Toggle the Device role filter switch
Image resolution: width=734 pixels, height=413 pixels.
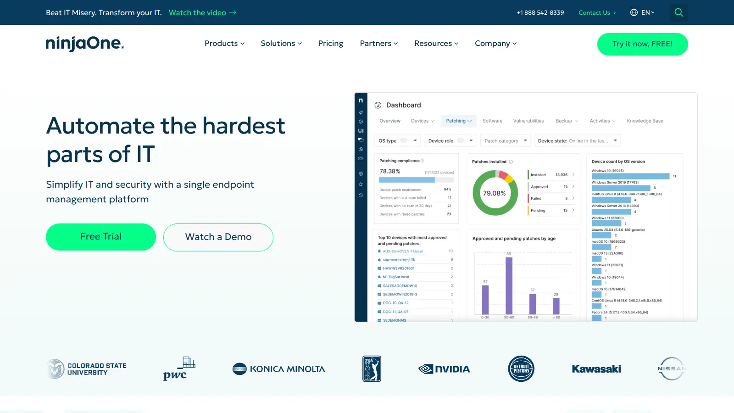461,140
